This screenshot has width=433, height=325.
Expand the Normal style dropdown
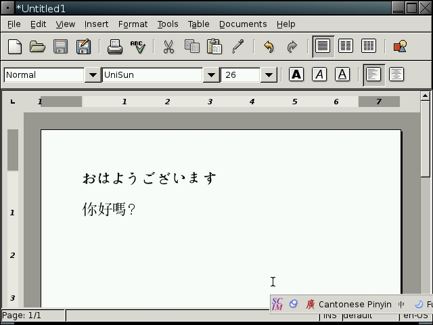click(x=93, y=75)
